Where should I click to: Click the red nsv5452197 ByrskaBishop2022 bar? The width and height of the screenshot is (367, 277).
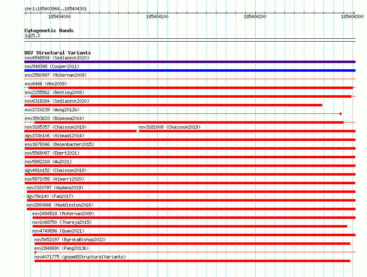pos(192,244)
